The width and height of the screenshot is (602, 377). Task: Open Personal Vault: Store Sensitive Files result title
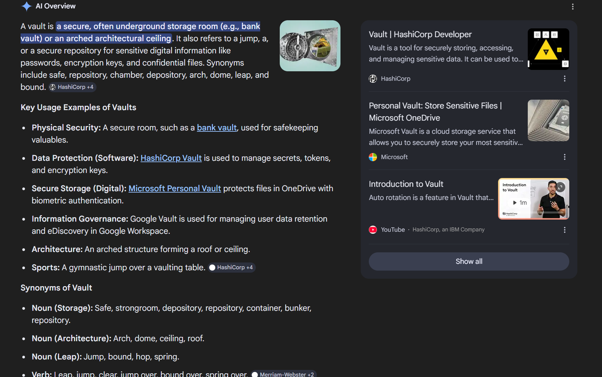[x=435, y=112]
